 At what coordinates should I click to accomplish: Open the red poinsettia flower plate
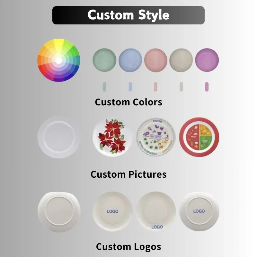tap(112, 137)
